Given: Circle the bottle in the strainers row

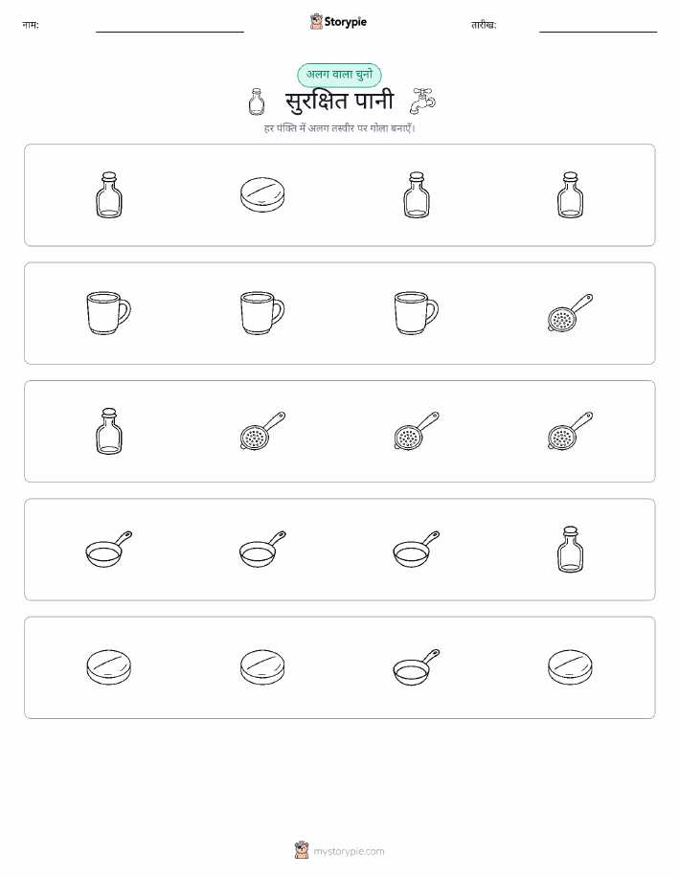Looking at the screenshot, I should tap(108, 431).
